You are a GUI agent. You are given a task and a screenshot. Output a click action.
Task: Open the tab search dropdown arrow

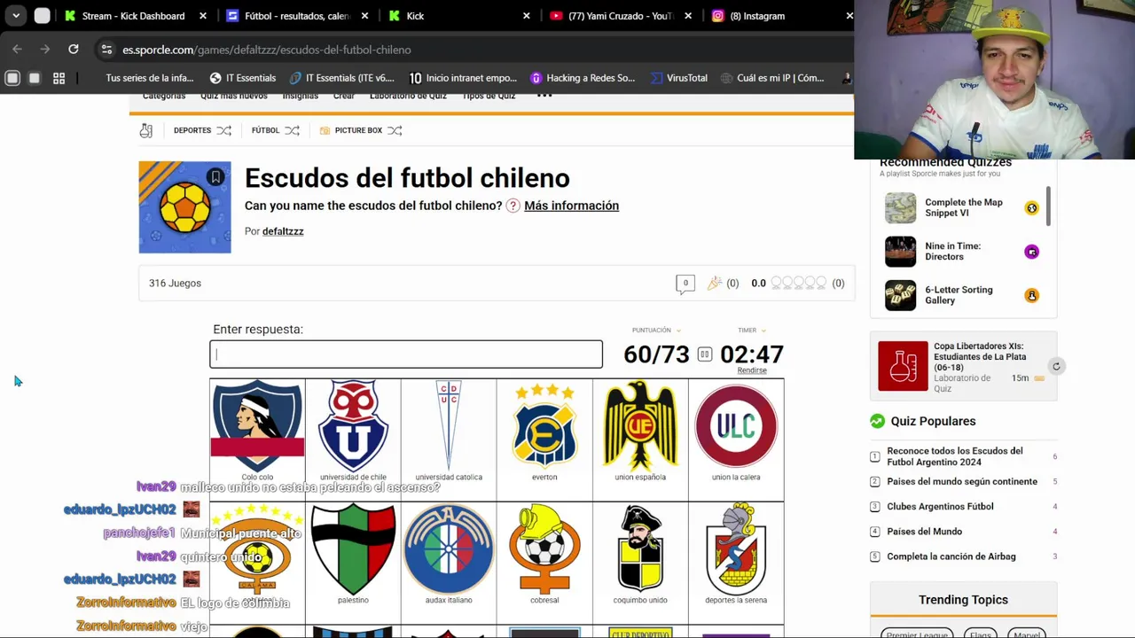16,16
